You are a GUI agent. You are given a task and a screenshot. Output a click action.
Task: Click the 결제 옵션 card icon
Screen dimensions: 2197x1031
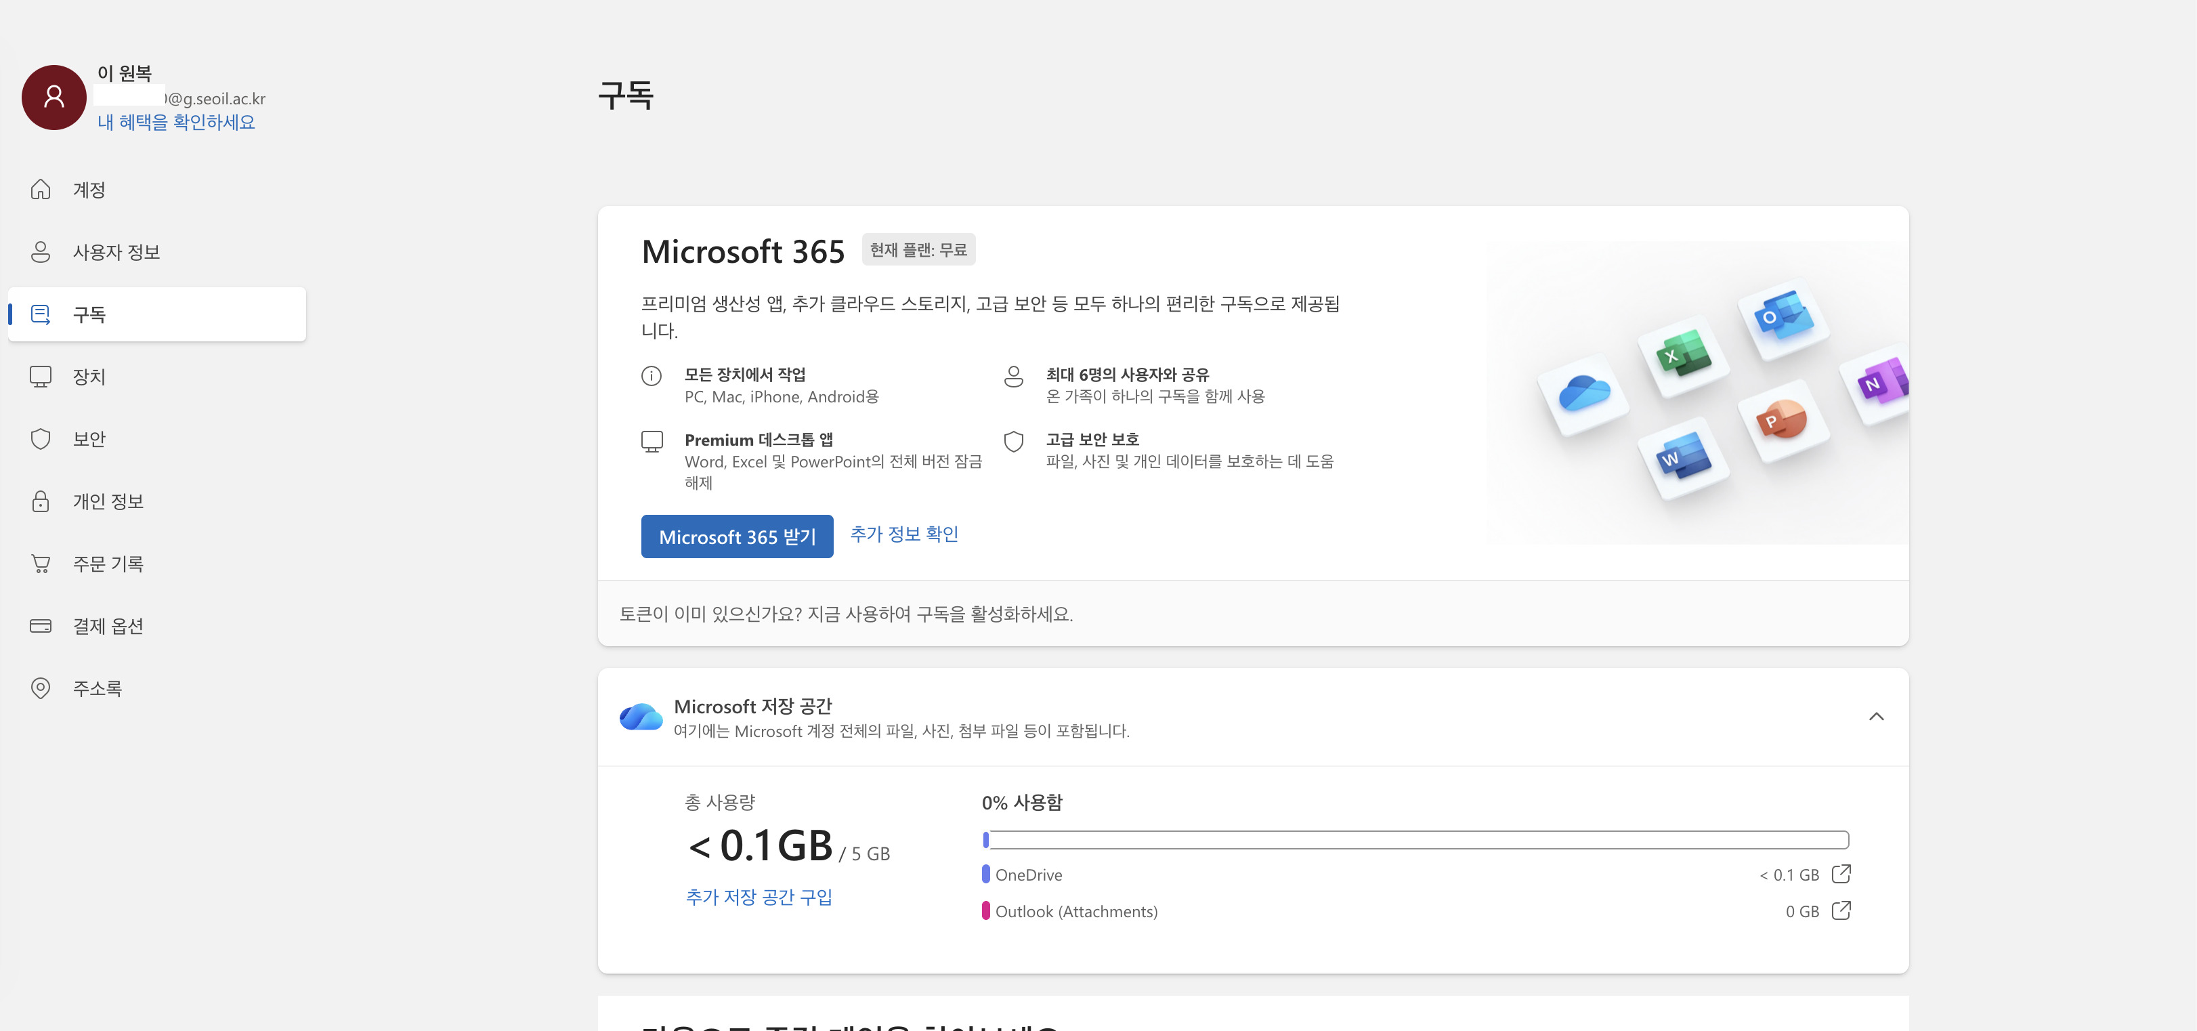tap(40, 625)
